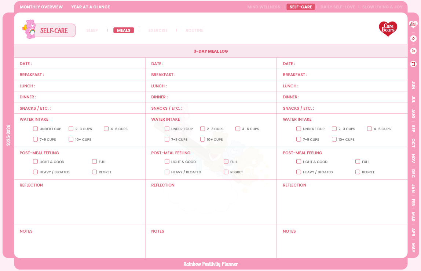This screenshot has height=271, width=421.
Task: Open the JAN month tab
Action: pyautogui.click(x=413, y=188)
